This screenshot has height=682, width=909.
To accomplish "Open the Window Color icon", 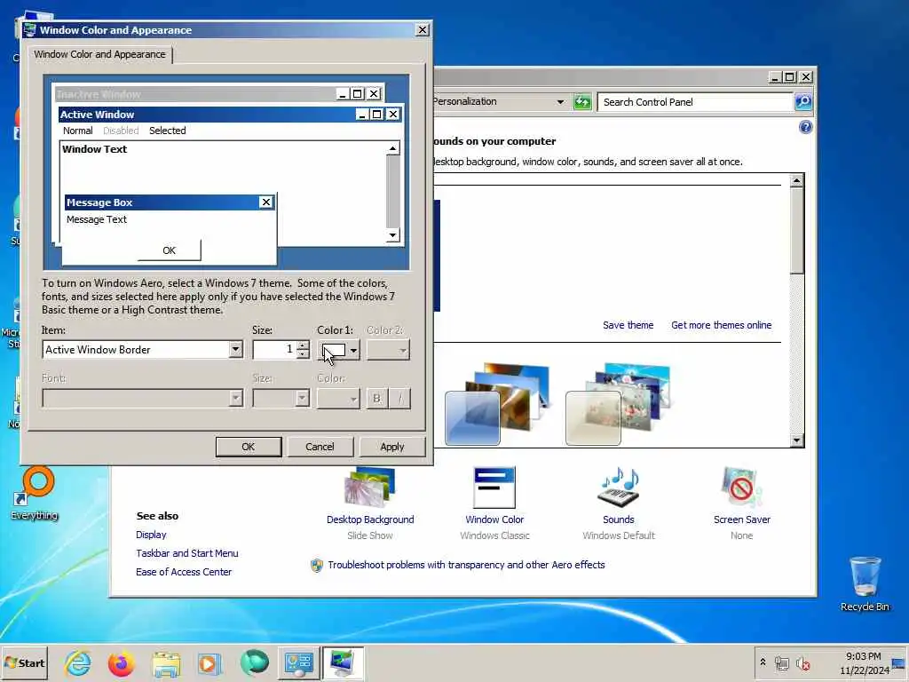I will pyautogui.click(x=494, y=488).
